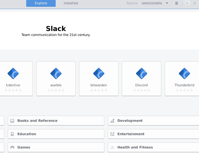Click the bitwarden star rating row
This screenshot has width=199, height=153.
99,90
